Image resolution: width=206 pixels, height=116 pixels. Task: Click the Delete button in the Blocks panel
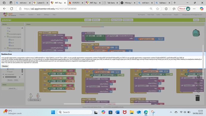(x=16, y=80)
